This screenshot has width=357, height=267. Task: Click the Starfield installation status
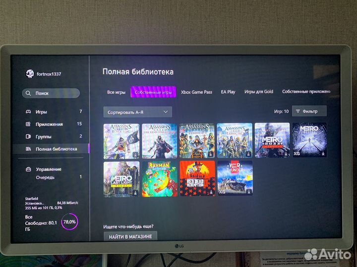pos(52,203)
